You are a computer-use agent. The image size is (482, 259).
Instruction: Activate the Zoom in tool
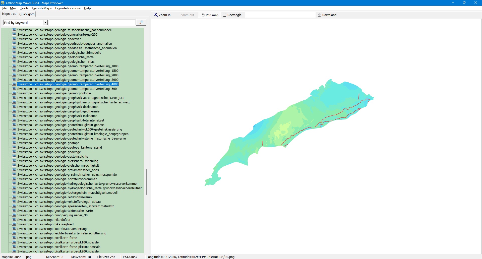[x=162, y=15]
